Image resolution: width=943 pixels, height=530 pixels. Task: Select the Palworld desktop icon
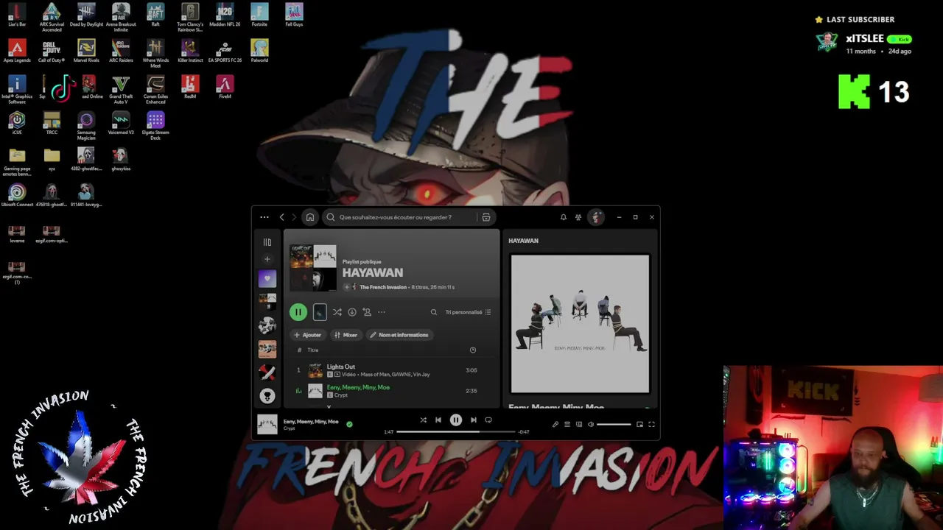click(259, 52)
